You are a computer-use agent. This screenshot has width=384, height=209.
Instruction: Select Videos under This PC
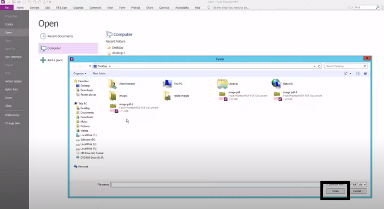pyautogui.click(x=82, y=131)
